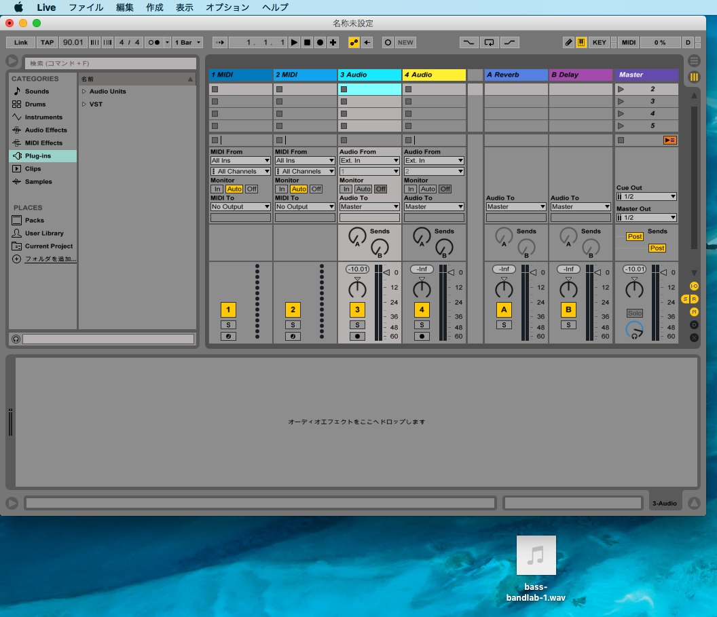
Task: Open the 作成 menu
Action: coord(155,7)
